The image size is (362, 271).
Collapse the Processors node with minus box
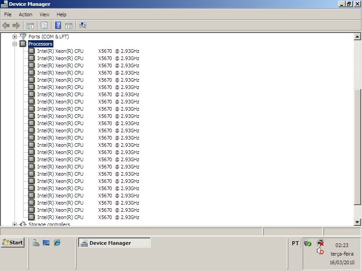click(x=14, y=44)
